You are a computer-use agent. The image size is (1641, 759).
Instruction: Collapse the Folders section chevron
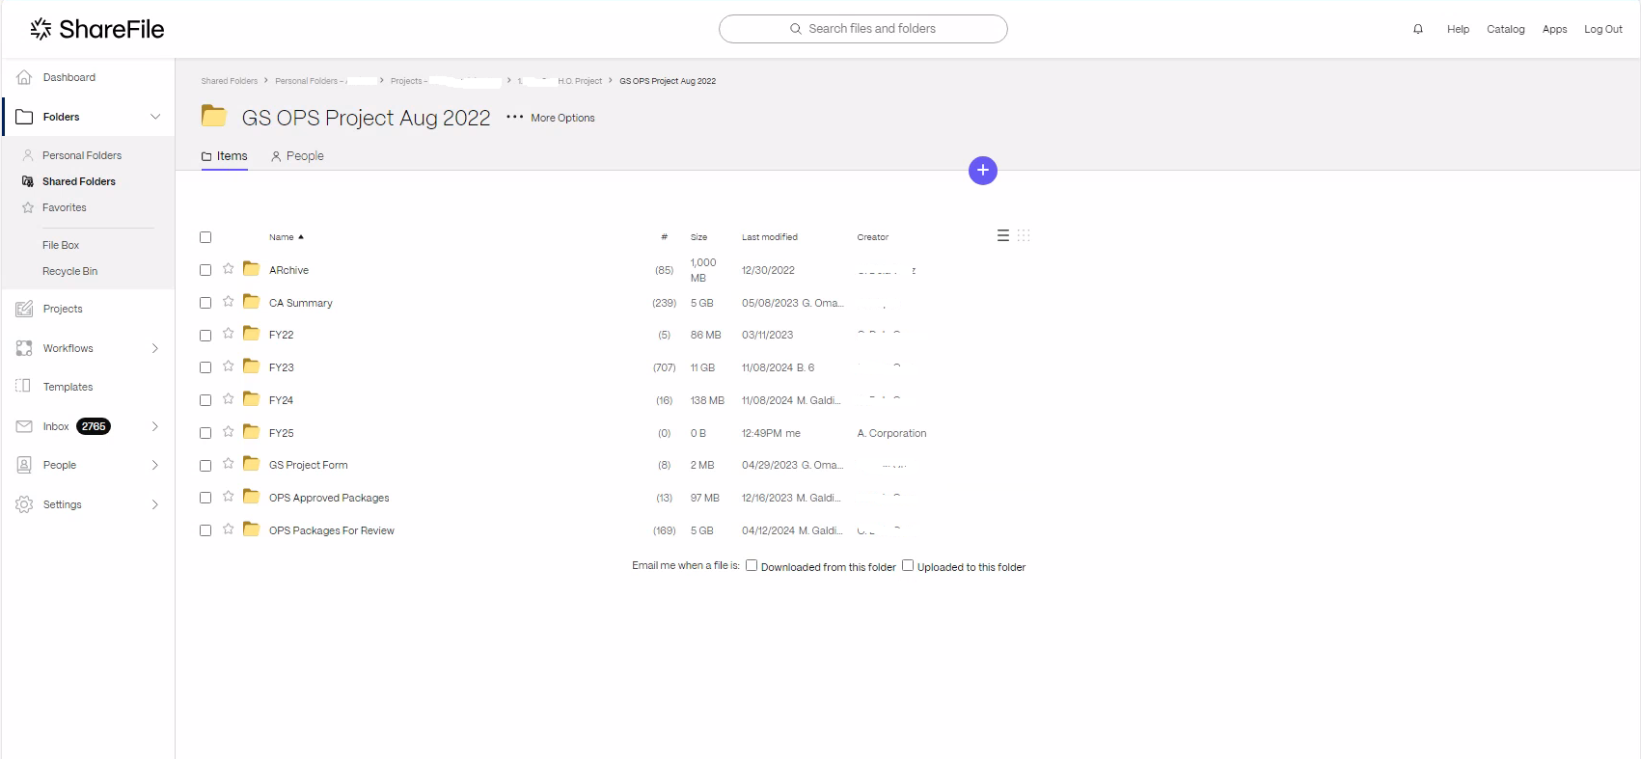[x=155, y=117]
